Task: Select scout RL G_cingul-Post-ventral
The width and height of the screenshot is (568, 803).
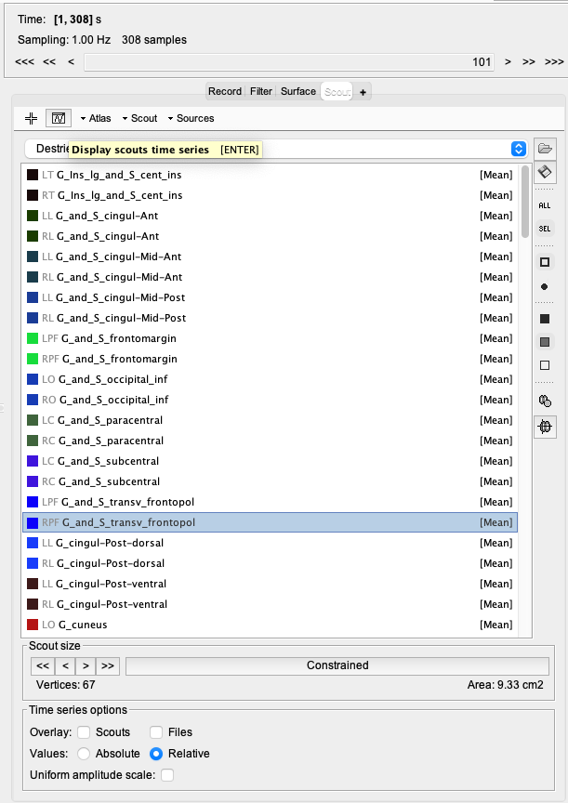Action: point(270,604)
